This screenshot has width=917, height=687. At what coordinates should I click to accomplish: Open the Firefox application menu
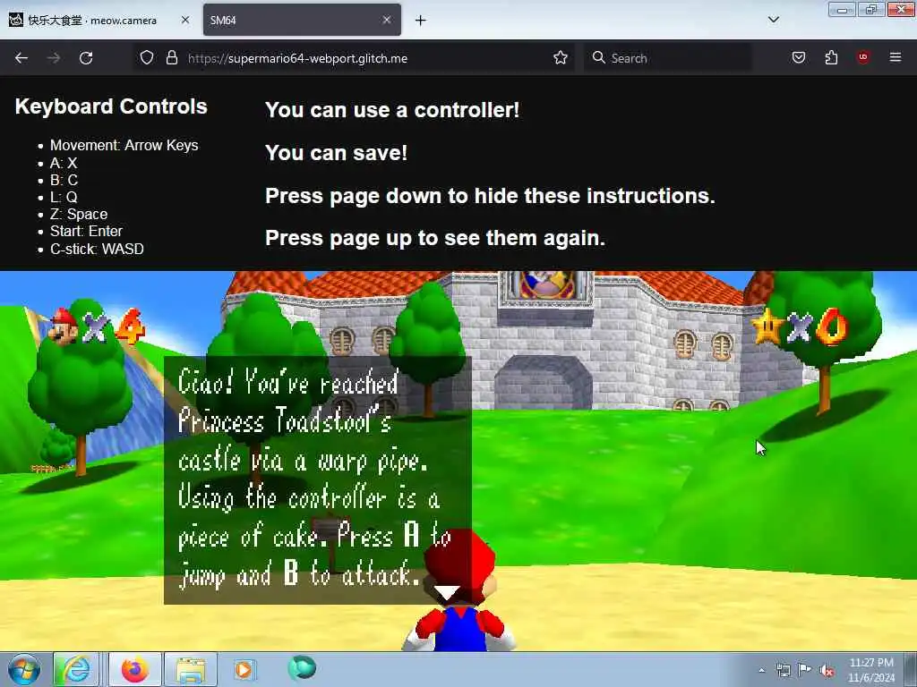pyautogui.click(x=896, y=57)
